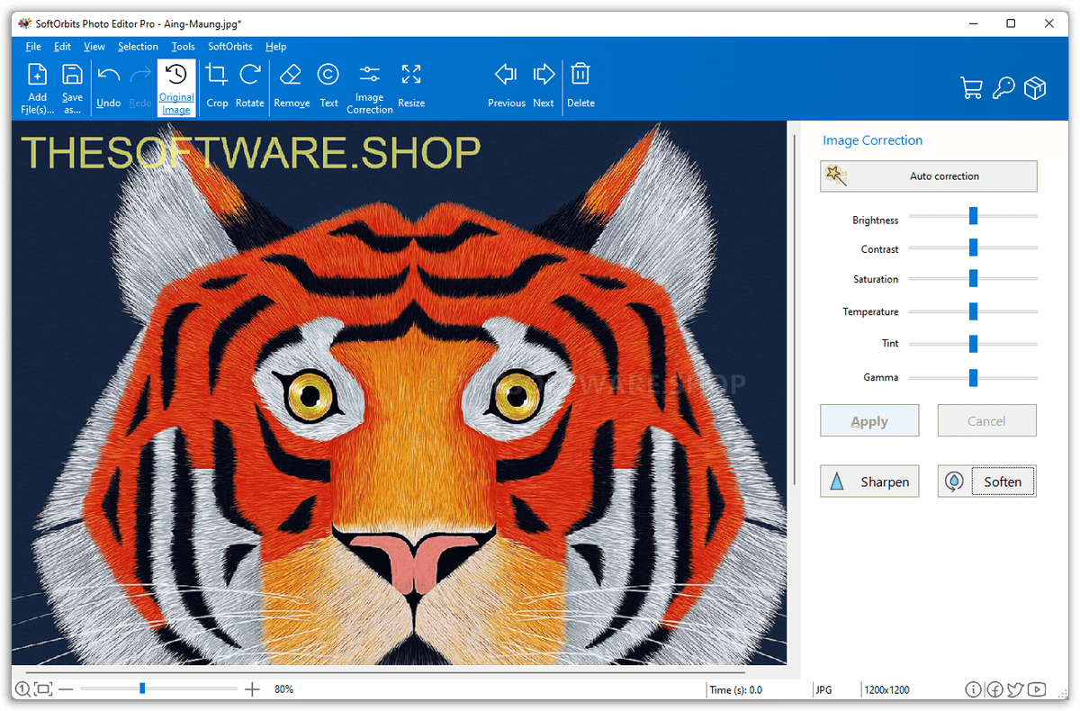Image resolution: width=1080 pixels, height=711 pixels.
Task: Click the 1200x1200 dimensions in status bar
Action: pos(886,690)
